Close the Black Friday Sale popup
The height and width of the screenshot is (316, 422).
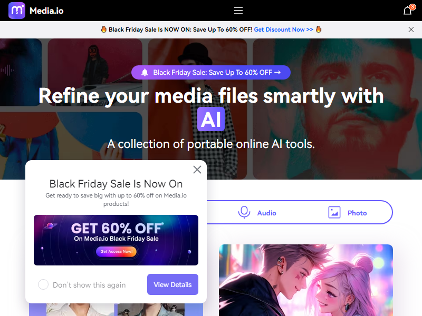(197, 170)
